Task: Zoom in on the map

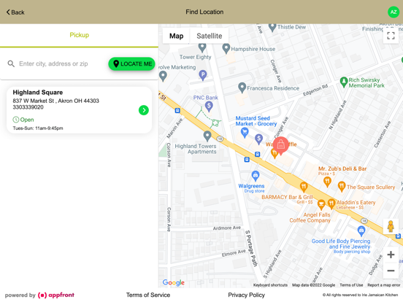Action: coord(391,255)
